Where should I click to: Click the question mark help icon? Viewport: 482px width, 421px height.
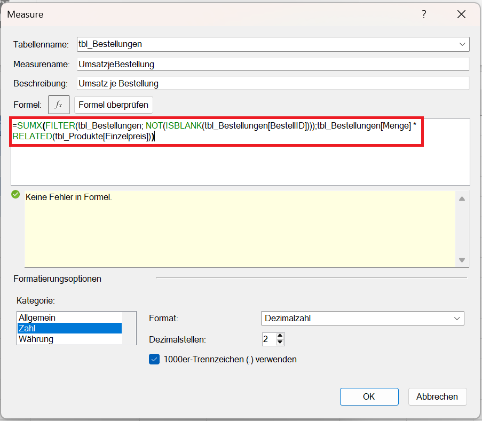(424, 15)
